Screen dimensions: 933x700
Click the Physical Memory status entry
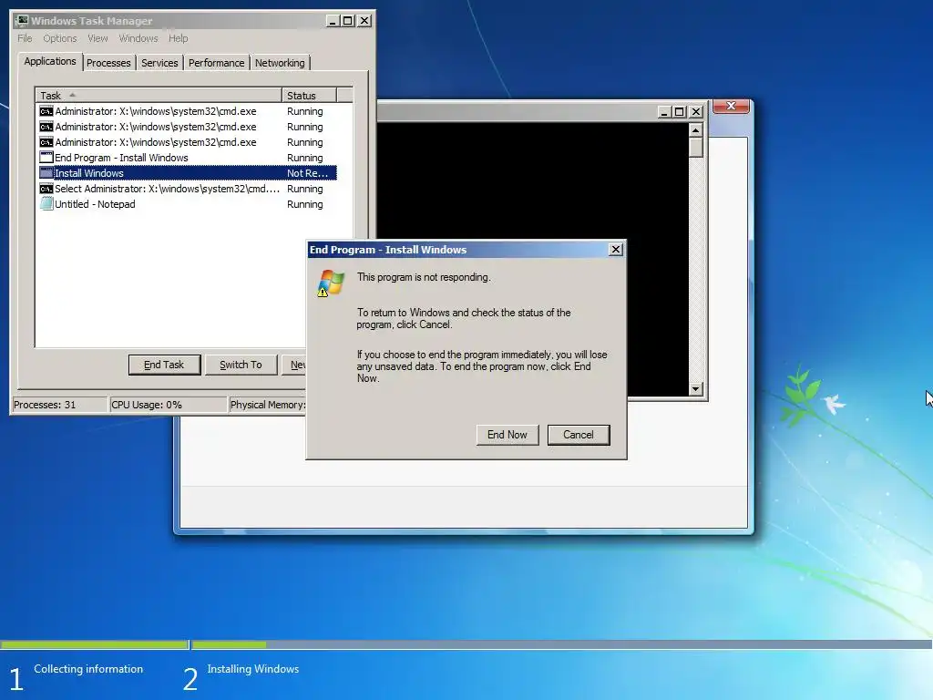[267, 405]
